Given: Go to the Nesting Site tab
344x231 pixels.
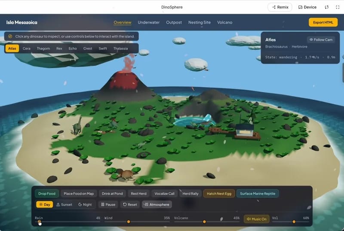Looking at the screenshot, I should [199, 22].
